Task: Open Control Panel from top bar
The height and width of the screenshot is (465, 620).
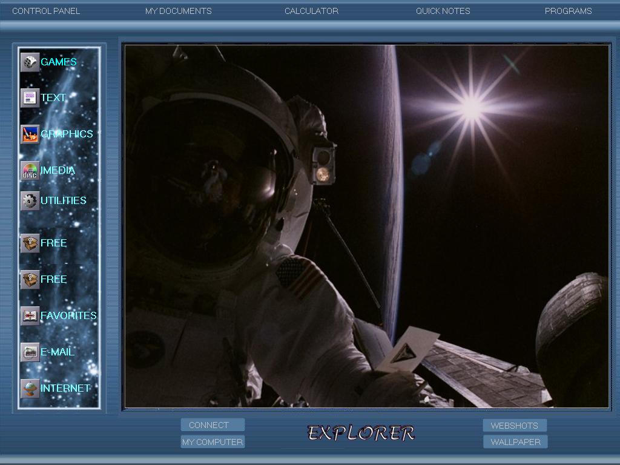Action: [46, 11]
